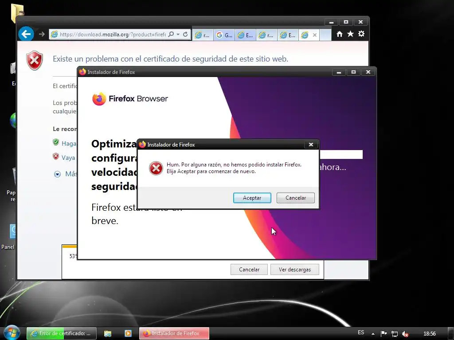Screen dimensions: 454x340
Task: Click the Firefox installer window title icon
Action: click(x=82, y=72)
